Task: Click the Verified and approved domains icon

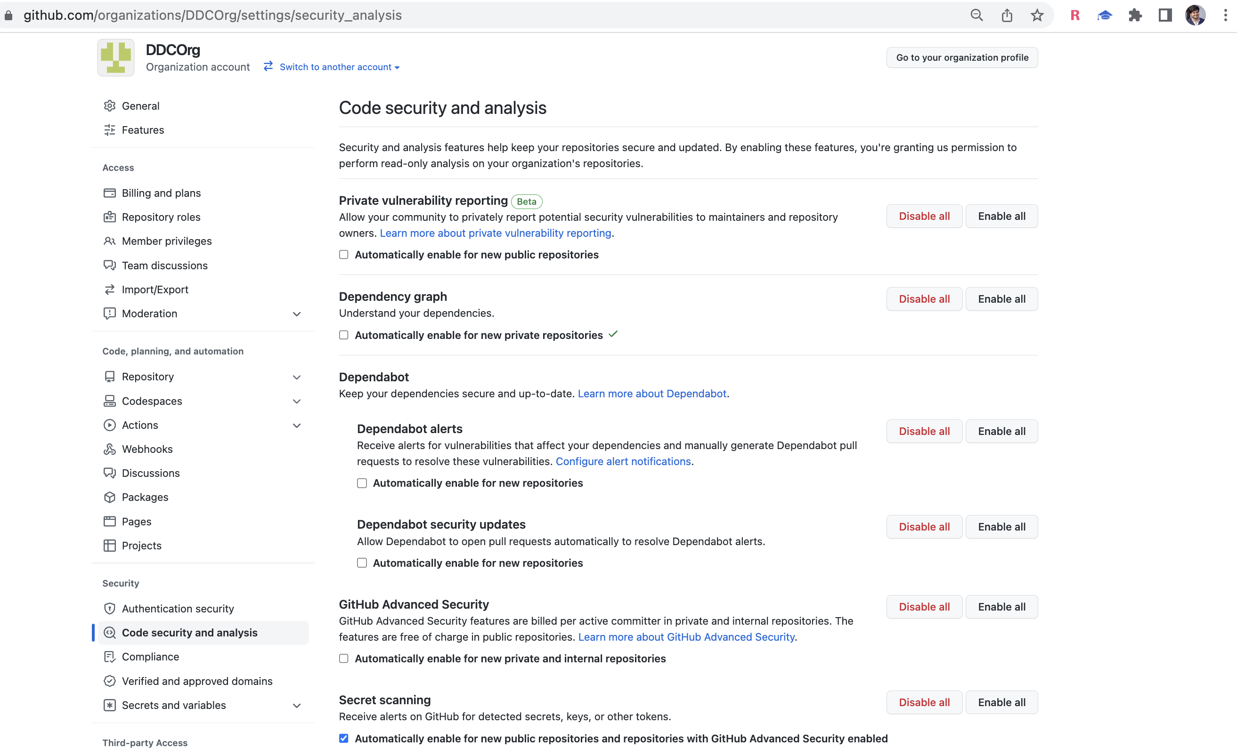Action: [x=109, y=681]
